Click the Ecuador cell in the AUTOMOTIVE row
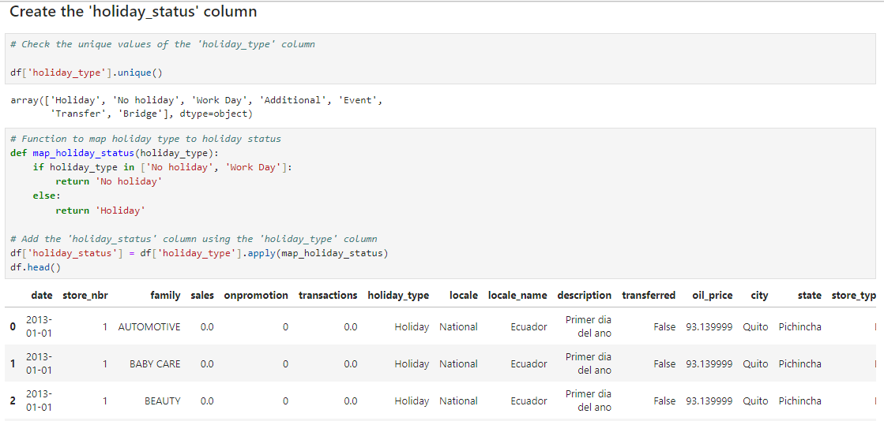 pyautogui.click(x=529, y=326)
